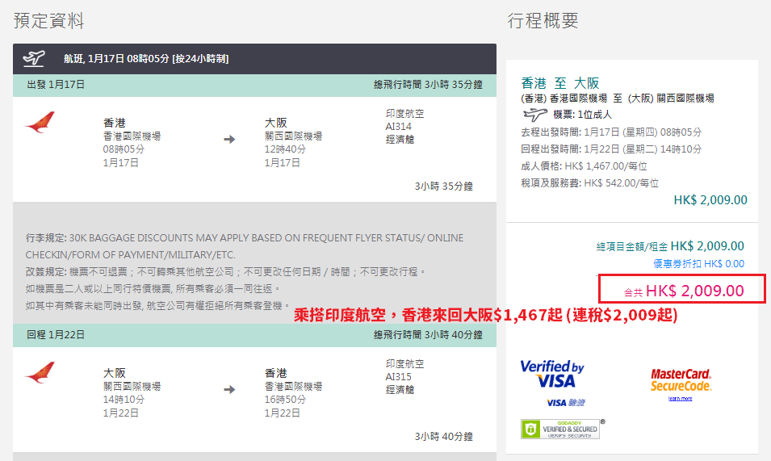Click return departure time 14時10分
This screenshot has height=461, width=771.
coord(124,399)
